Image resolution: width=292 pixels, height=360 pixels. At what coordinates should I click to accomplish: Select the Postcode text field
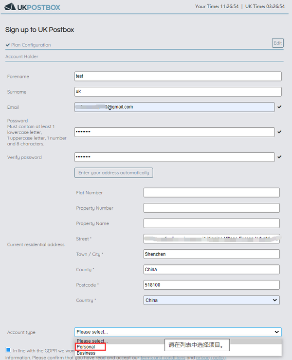pyautogui.click(x=211, y=285)
